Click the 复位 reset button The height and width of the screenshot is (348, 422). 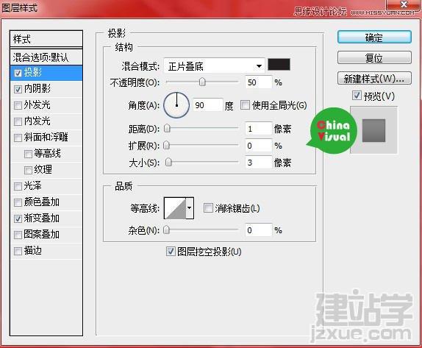[x=374, y=57]
